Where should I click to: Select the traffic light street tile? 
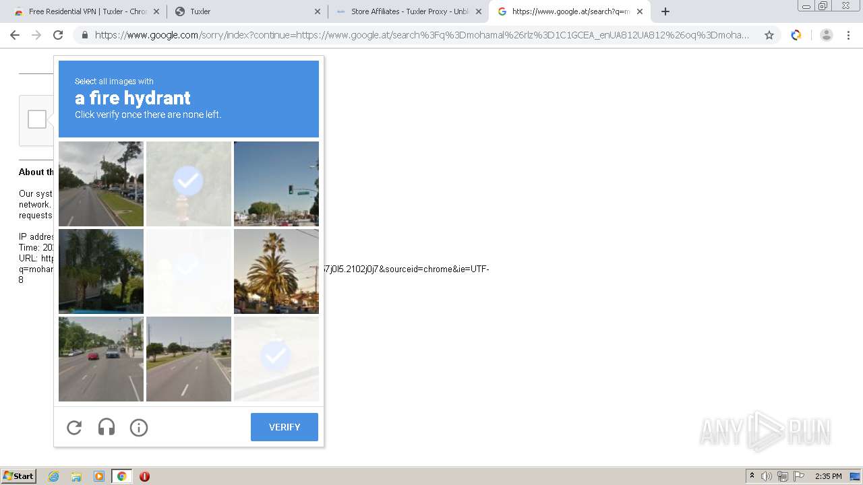tap(276, 184)
